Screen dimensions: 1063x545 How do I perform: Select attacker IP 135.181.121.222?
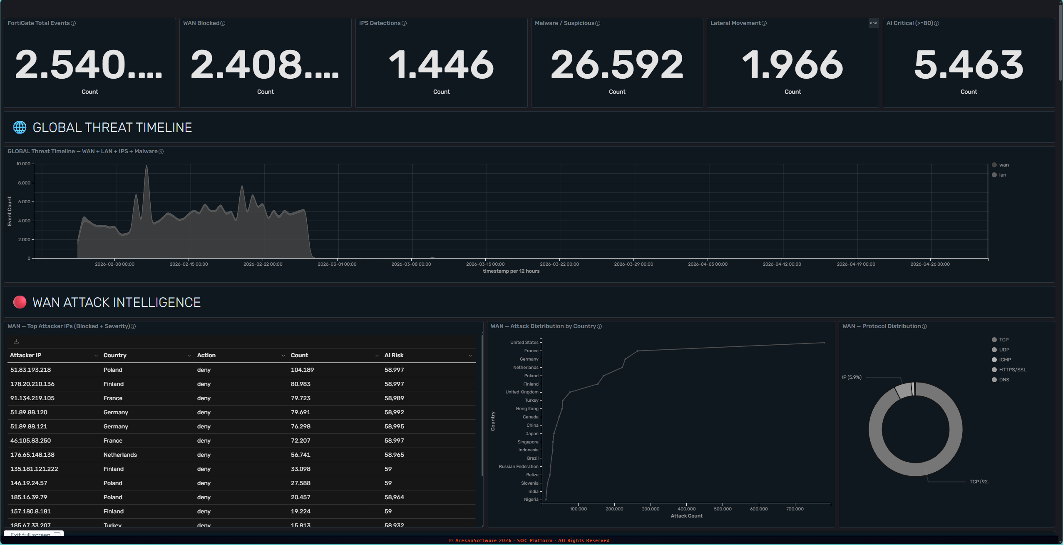[34, 469]
